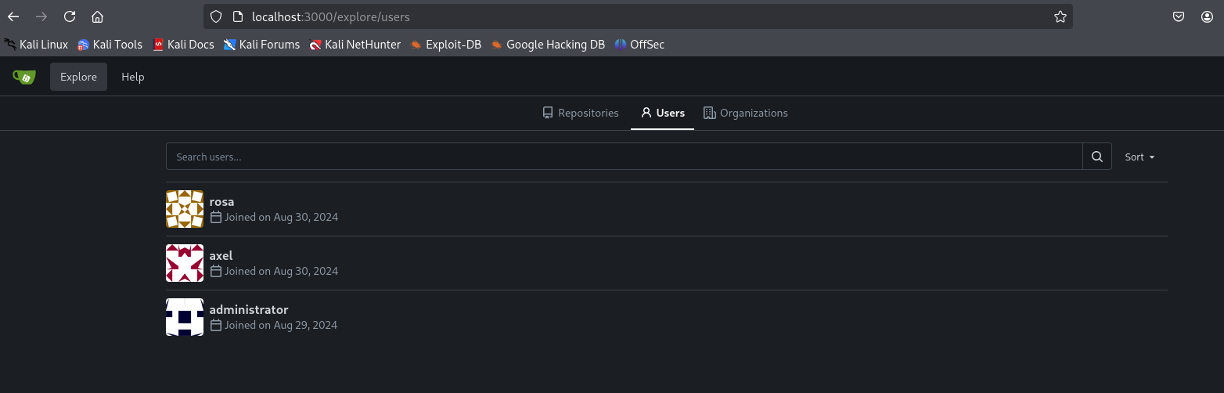Open Firefox account profile icon

point(1207,16)
